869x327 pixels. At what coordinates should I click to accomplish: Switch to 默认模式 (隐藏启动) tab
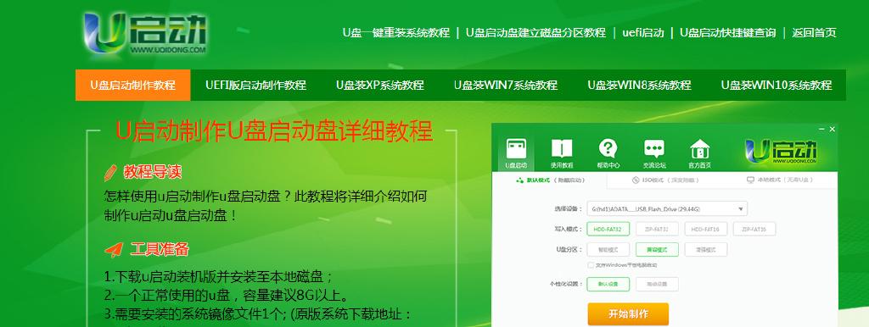[x=550, y=180]
